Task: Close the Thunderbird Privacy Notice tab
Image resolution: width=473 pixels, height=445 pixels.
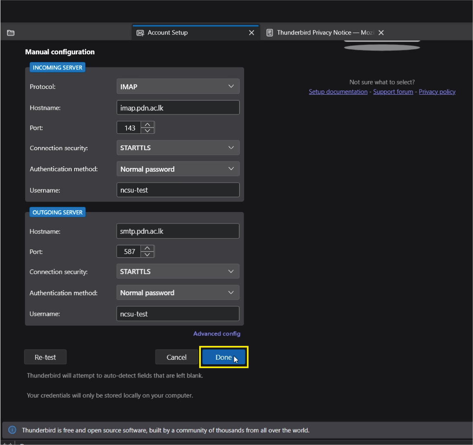Action: [381, 33]
